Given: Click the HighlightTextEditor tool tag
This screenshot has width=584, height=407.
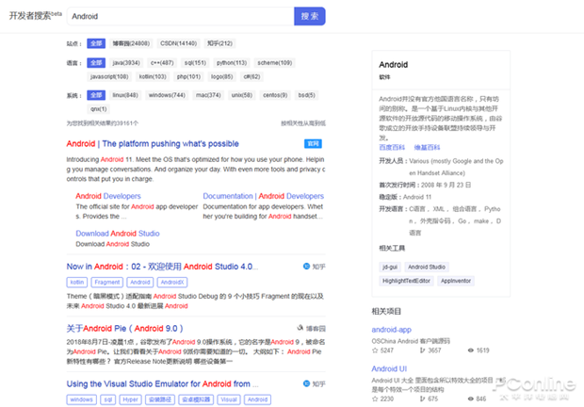Looking at the screenshot, I should pyautogui.click(x=406, y=281).
